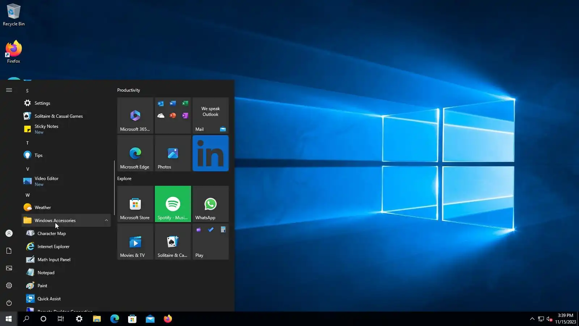Open network status in system tray
Image resolution: width=579 pixels, height=326 pixels.
(x=541, y=319)
